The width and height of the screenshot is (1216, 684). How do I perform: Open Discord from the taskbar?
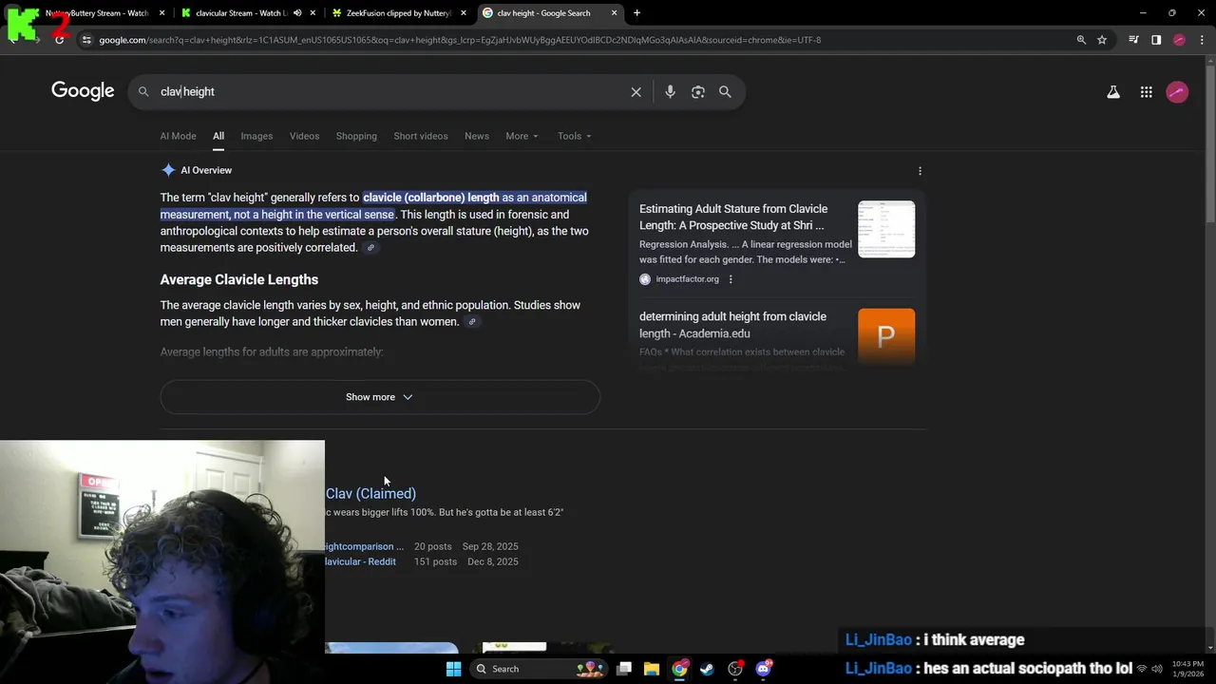pos(764,669)
